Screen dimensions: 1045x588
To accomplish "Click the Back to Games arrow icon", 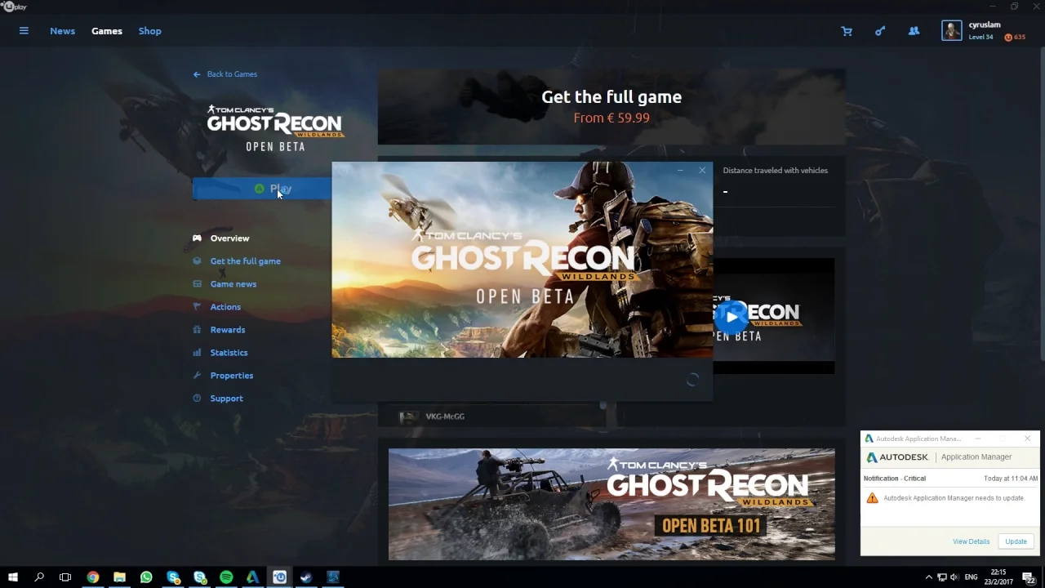I will [197, 74].
